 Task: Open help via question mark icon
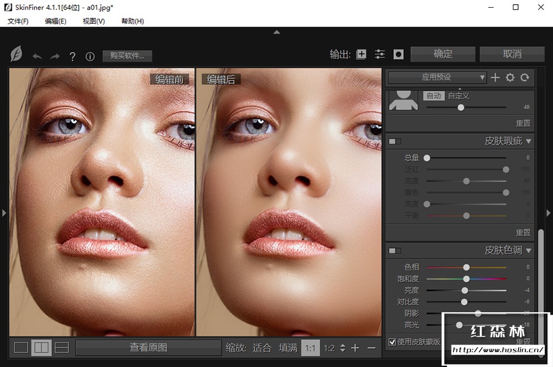(73, 57)
